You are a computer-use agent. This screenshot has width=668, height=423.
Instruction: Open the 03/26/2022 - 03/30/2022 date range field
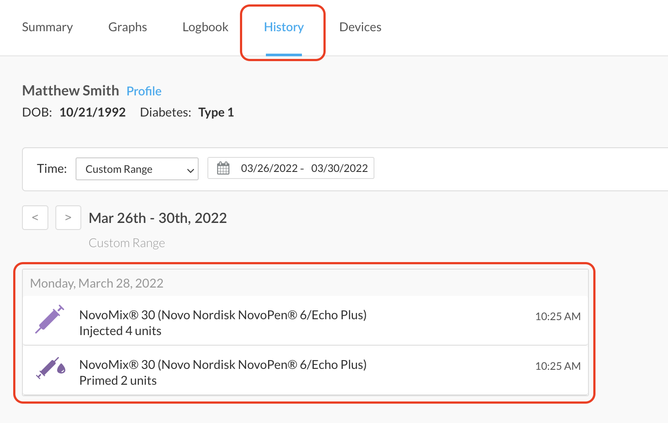point(291,168)
